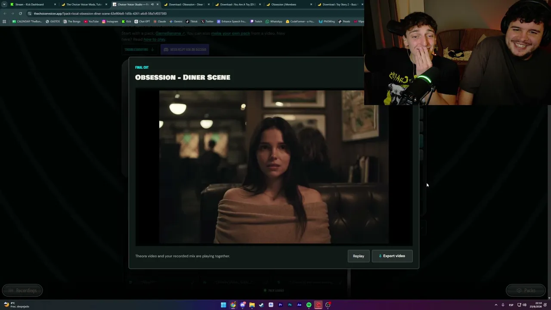
Task: Click the Packs button behind the dialog
Action: (526, 291)
